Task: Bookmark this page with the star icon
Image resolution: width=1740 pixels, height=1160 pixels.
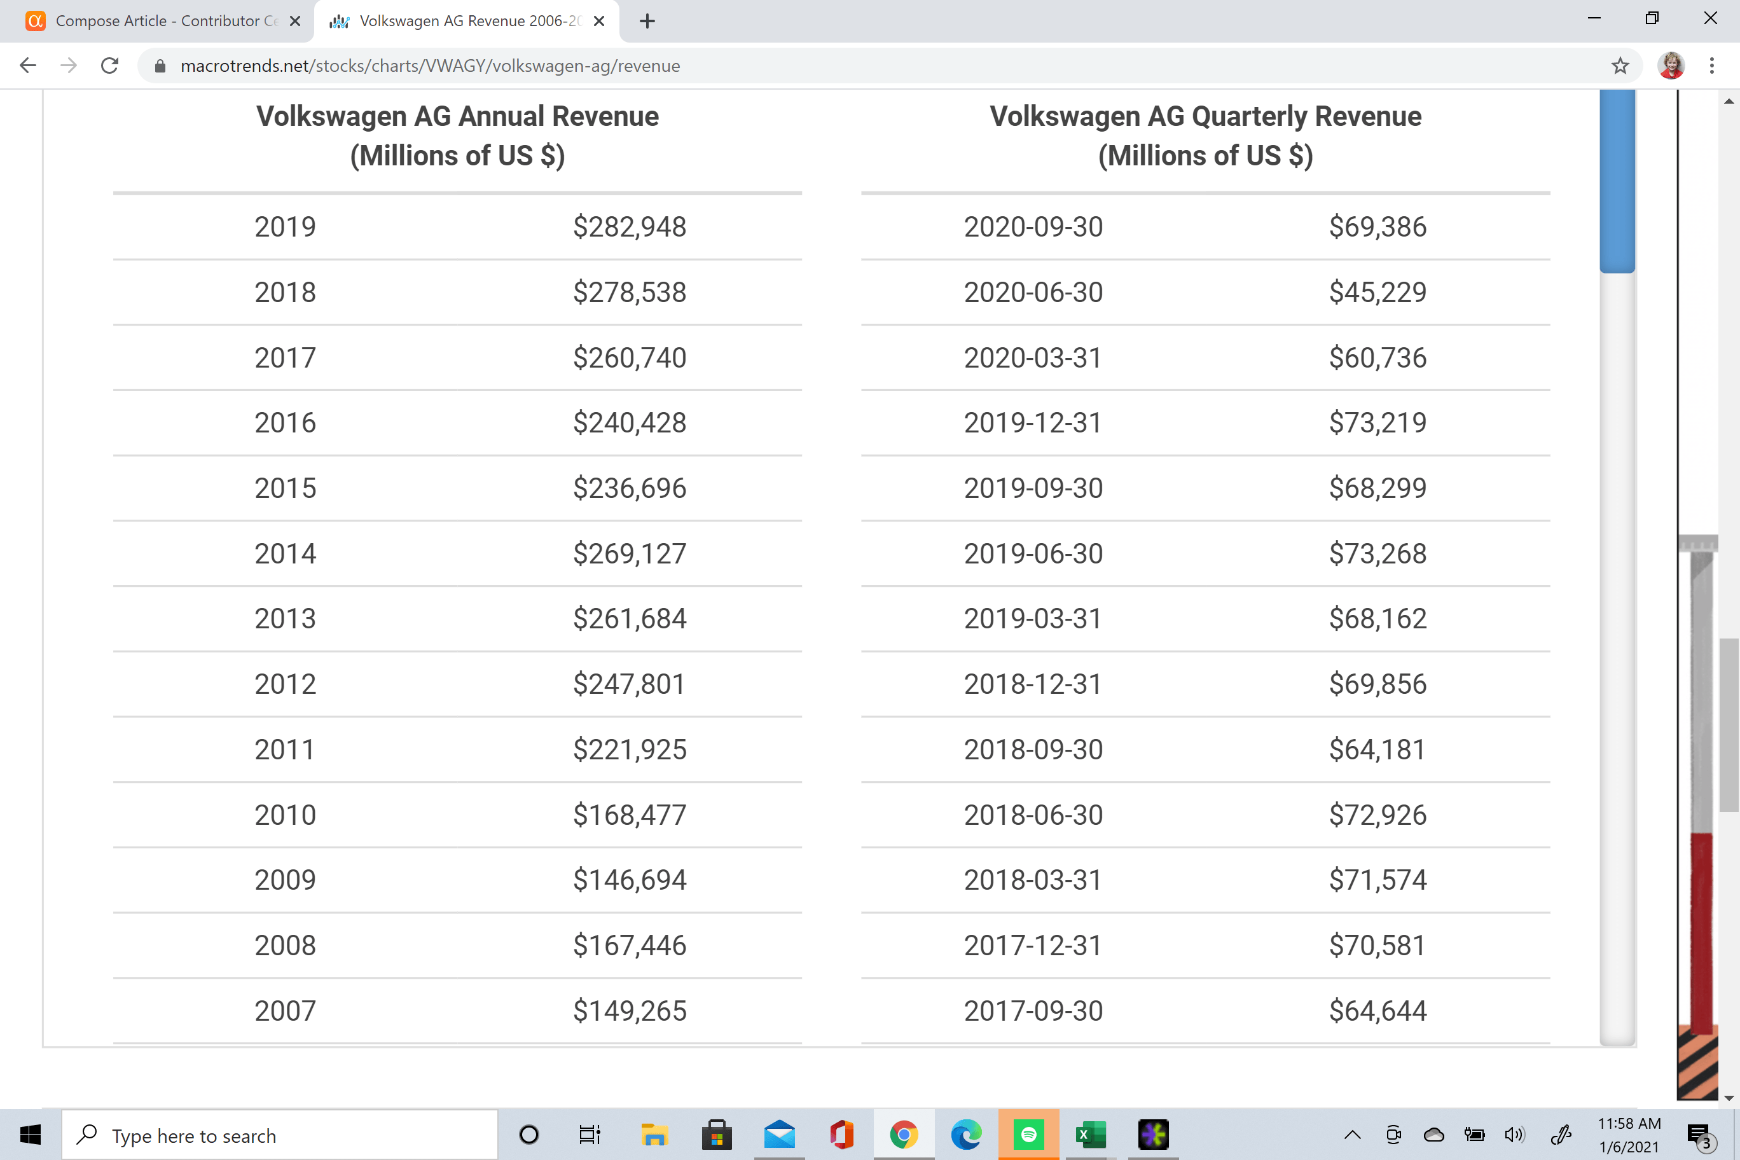Action: (1620, 66)
